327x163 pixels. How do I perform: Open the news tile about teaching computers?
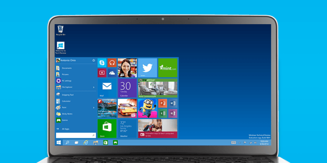tap(158, 128)
